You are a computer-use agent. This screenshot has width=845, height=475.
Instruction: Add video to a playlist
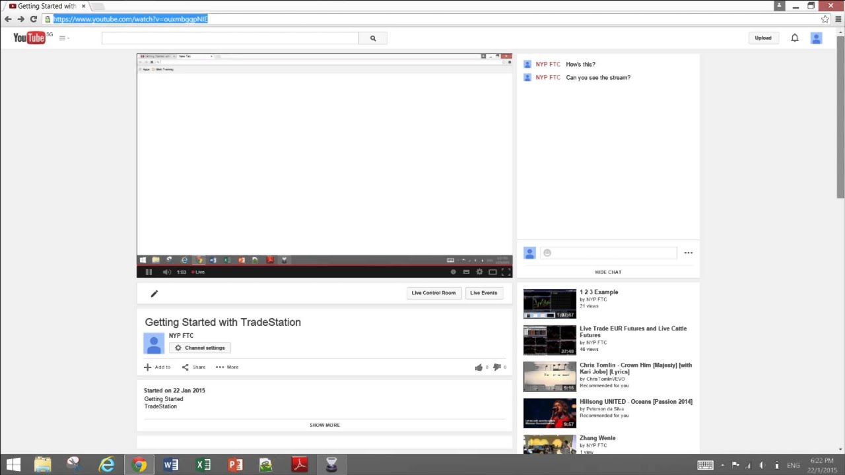157,367
